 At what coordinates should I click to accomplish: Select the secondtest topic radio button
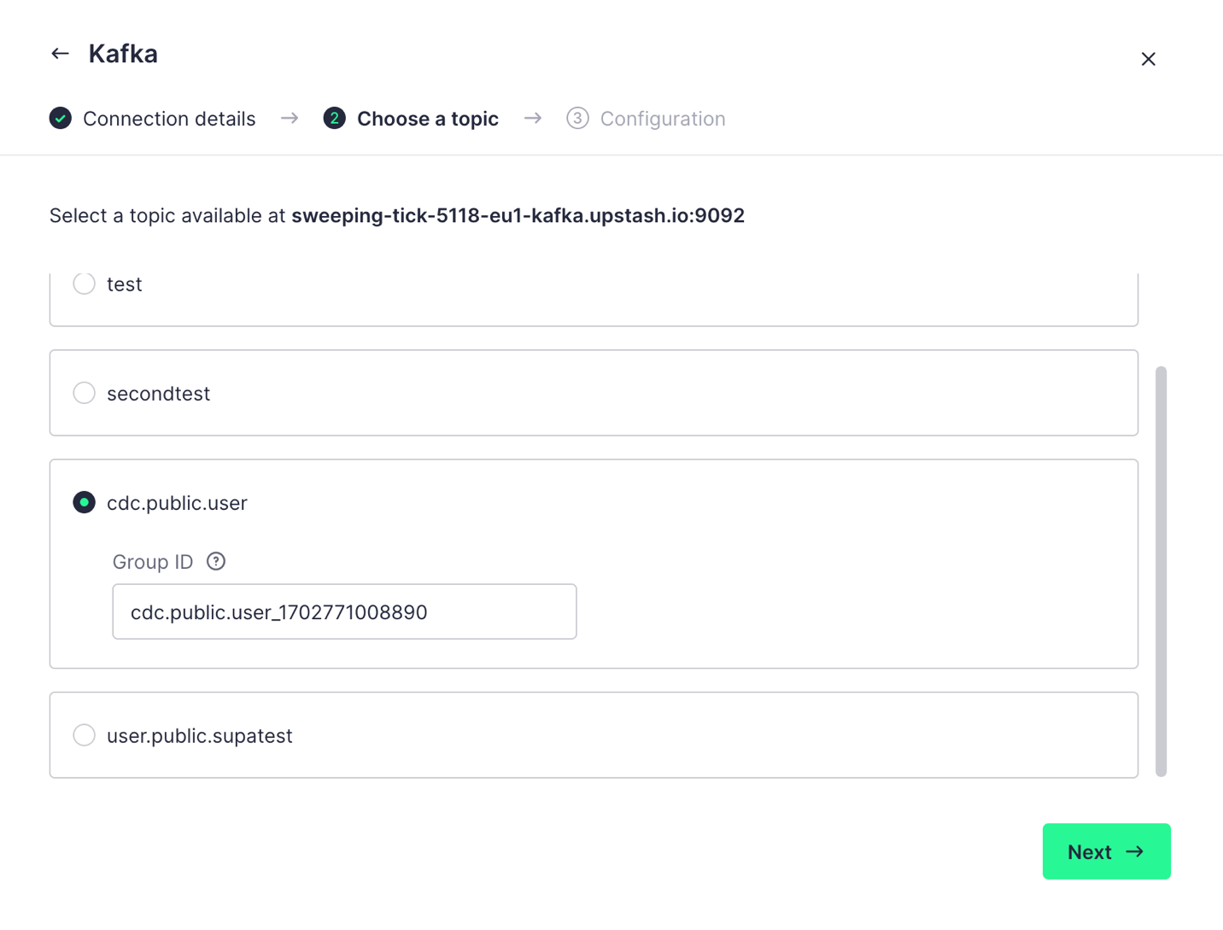click(84, 393)
